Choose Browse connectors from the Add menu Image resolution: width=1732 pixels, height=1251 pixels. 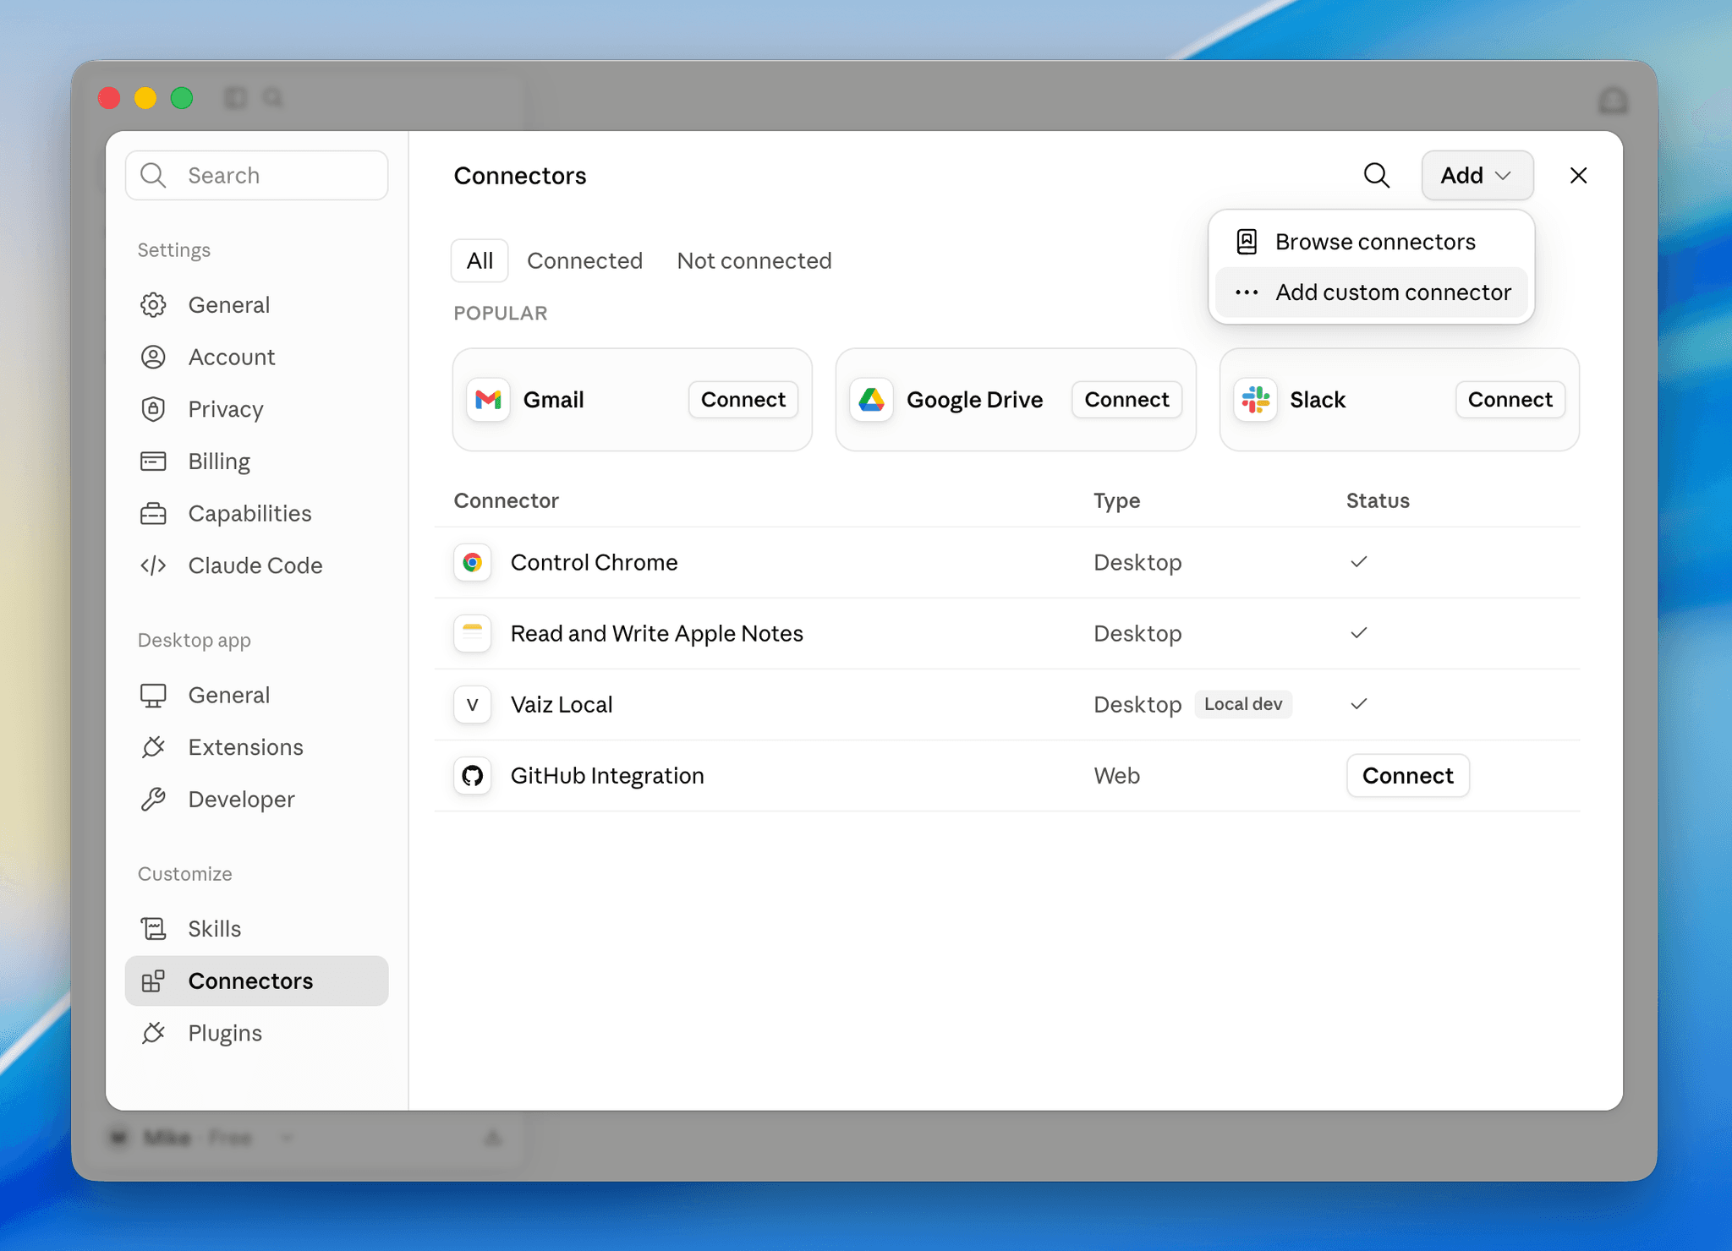tap(1371, 242)
